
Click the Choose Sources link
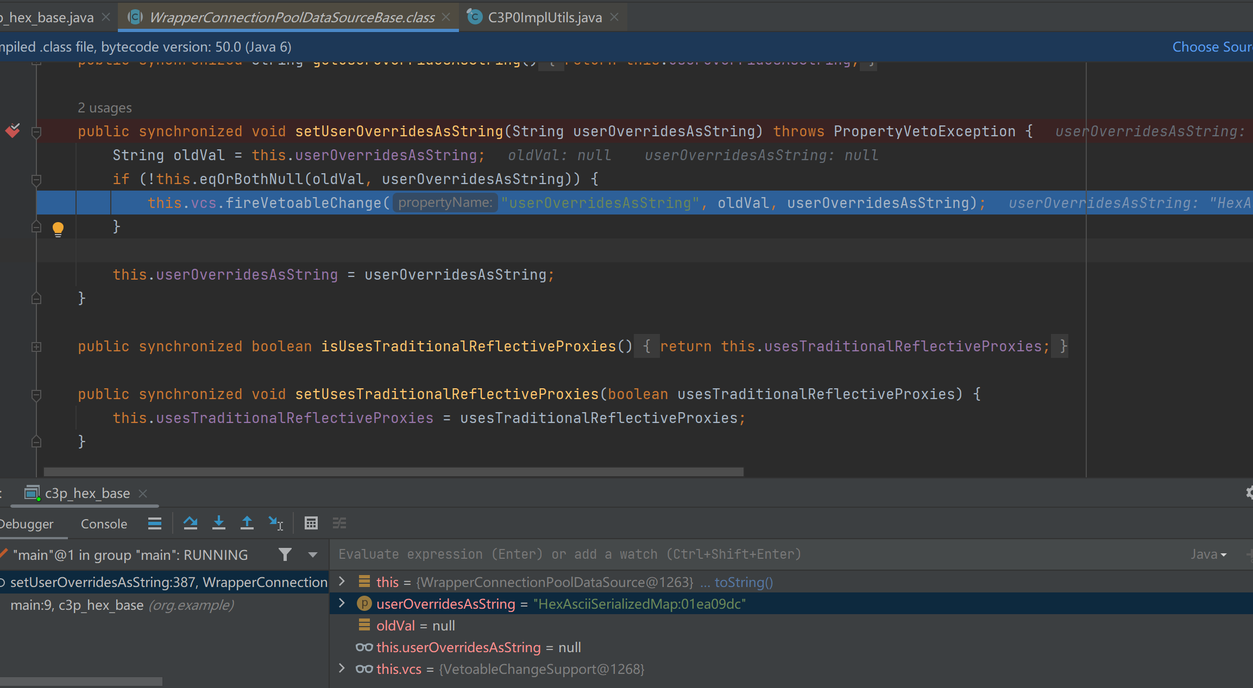[1212, 47]
